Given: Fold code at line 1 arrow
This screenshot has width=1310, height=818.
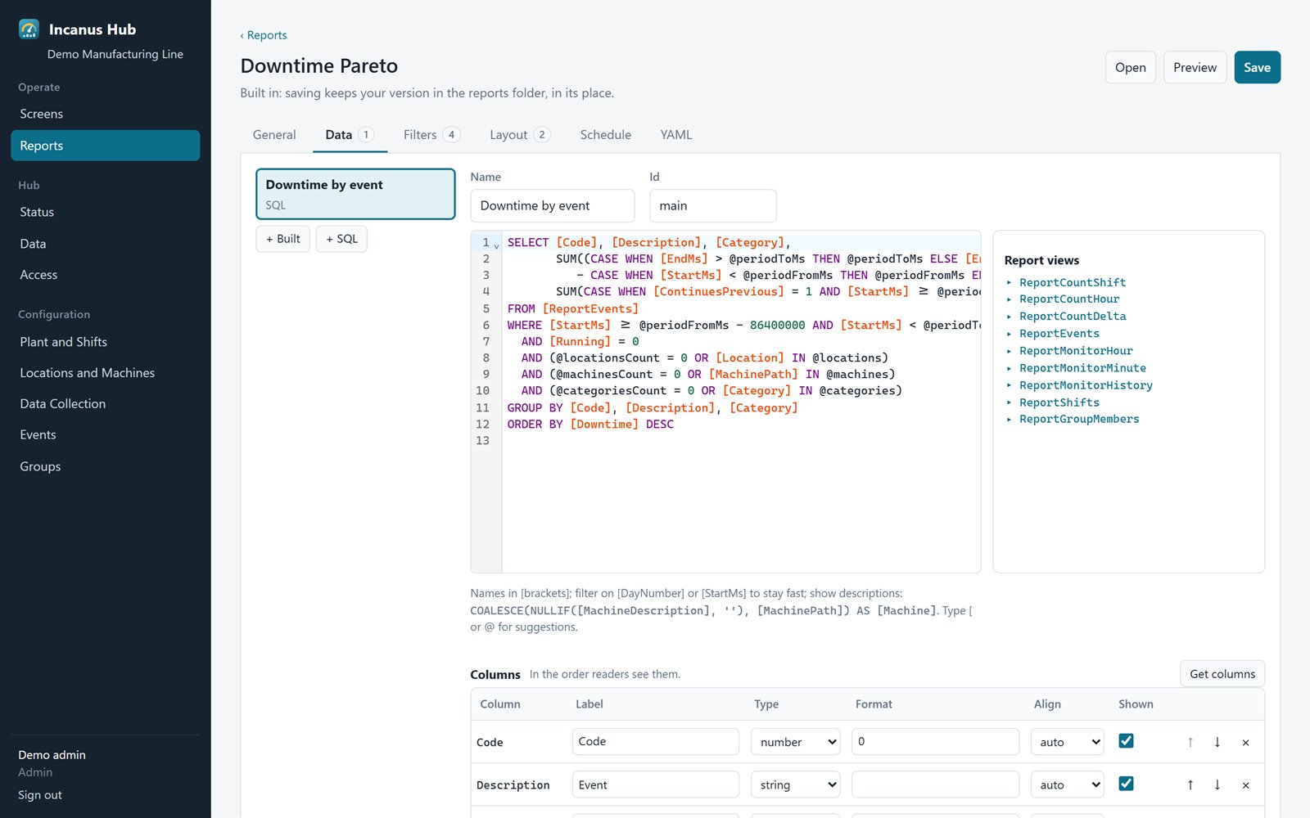Looking at the screenshot, I should click(497, 245).
